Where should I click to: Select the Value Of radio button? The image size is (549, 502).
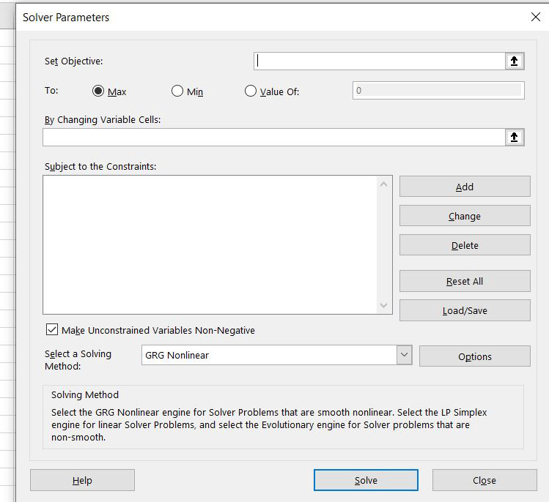pyautogui.click(x=251, y=91)
